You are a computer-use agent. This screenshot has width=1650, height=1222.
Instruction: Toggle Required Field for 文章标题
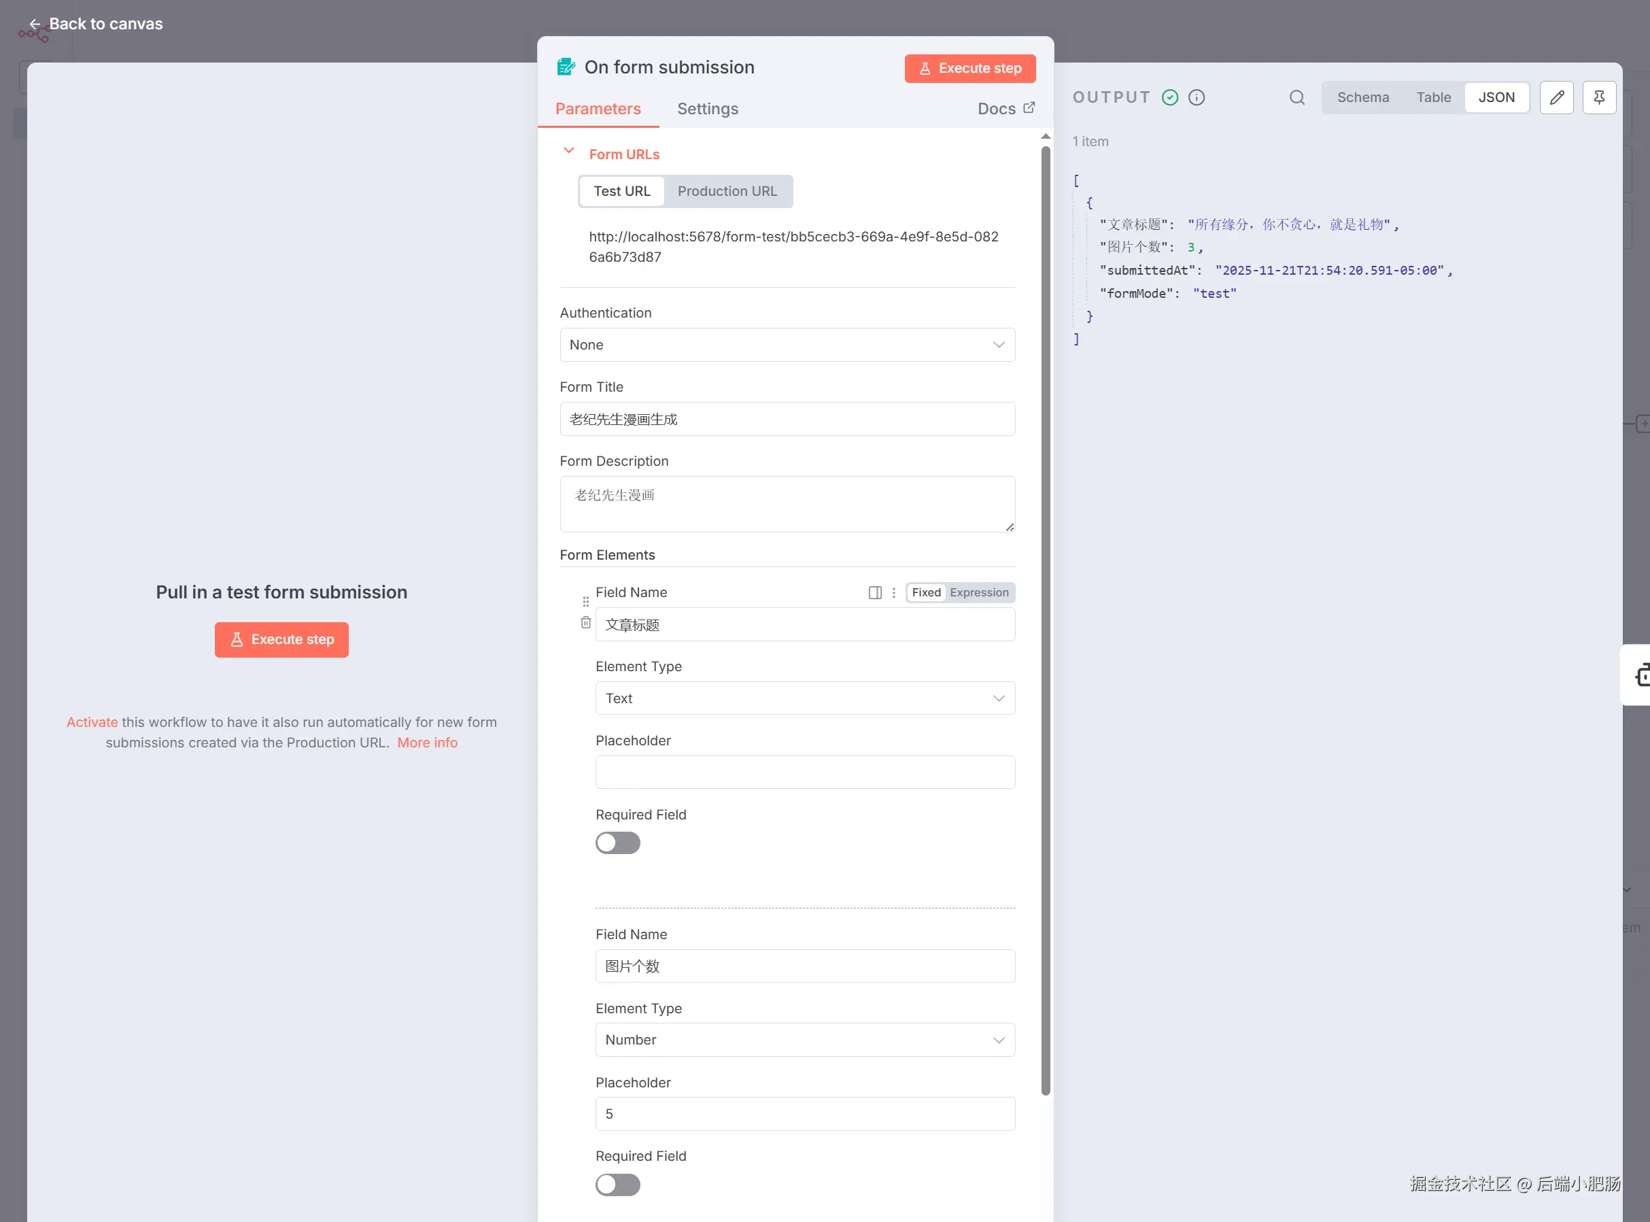tap(617, 843)
